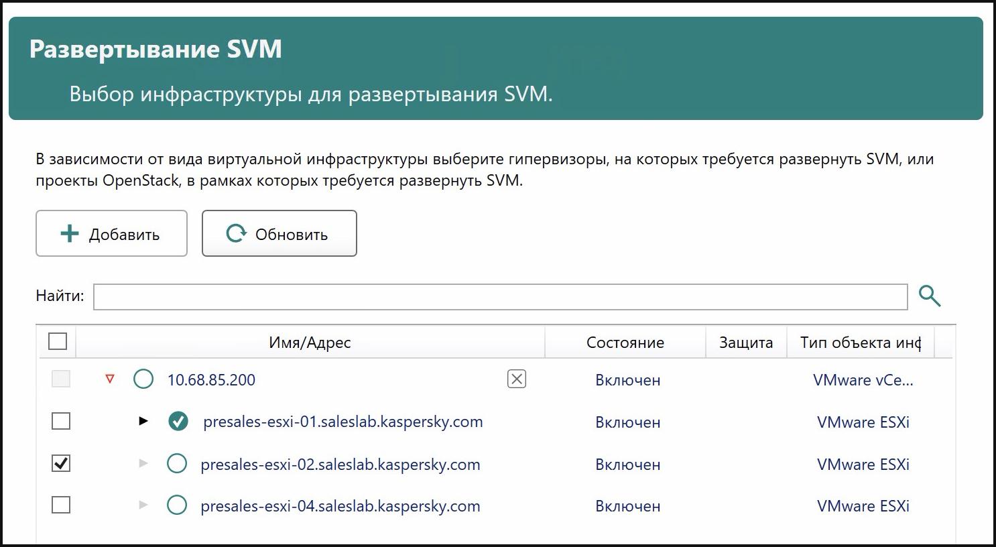Select presales-esxi-01.saleslab.kaspersky.com host
Viewport: 996px width, 547px height.
[x=343, y=422]
